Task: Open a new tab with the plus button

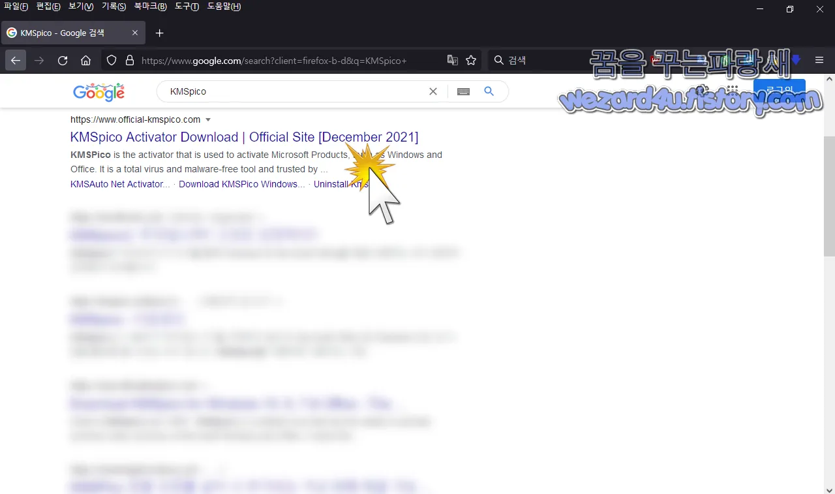Action: tap(160, 33)
